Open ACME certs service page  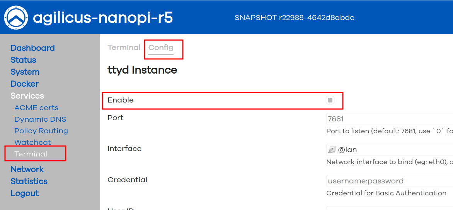[x=36, y=108]
